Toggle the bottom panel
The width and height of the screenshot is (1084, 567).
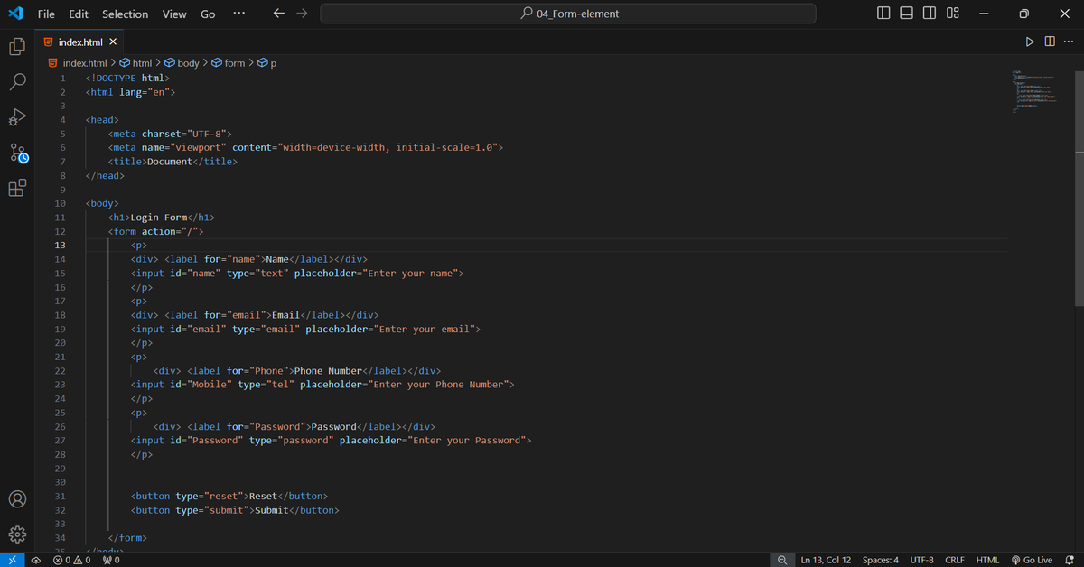coord(906,14)
